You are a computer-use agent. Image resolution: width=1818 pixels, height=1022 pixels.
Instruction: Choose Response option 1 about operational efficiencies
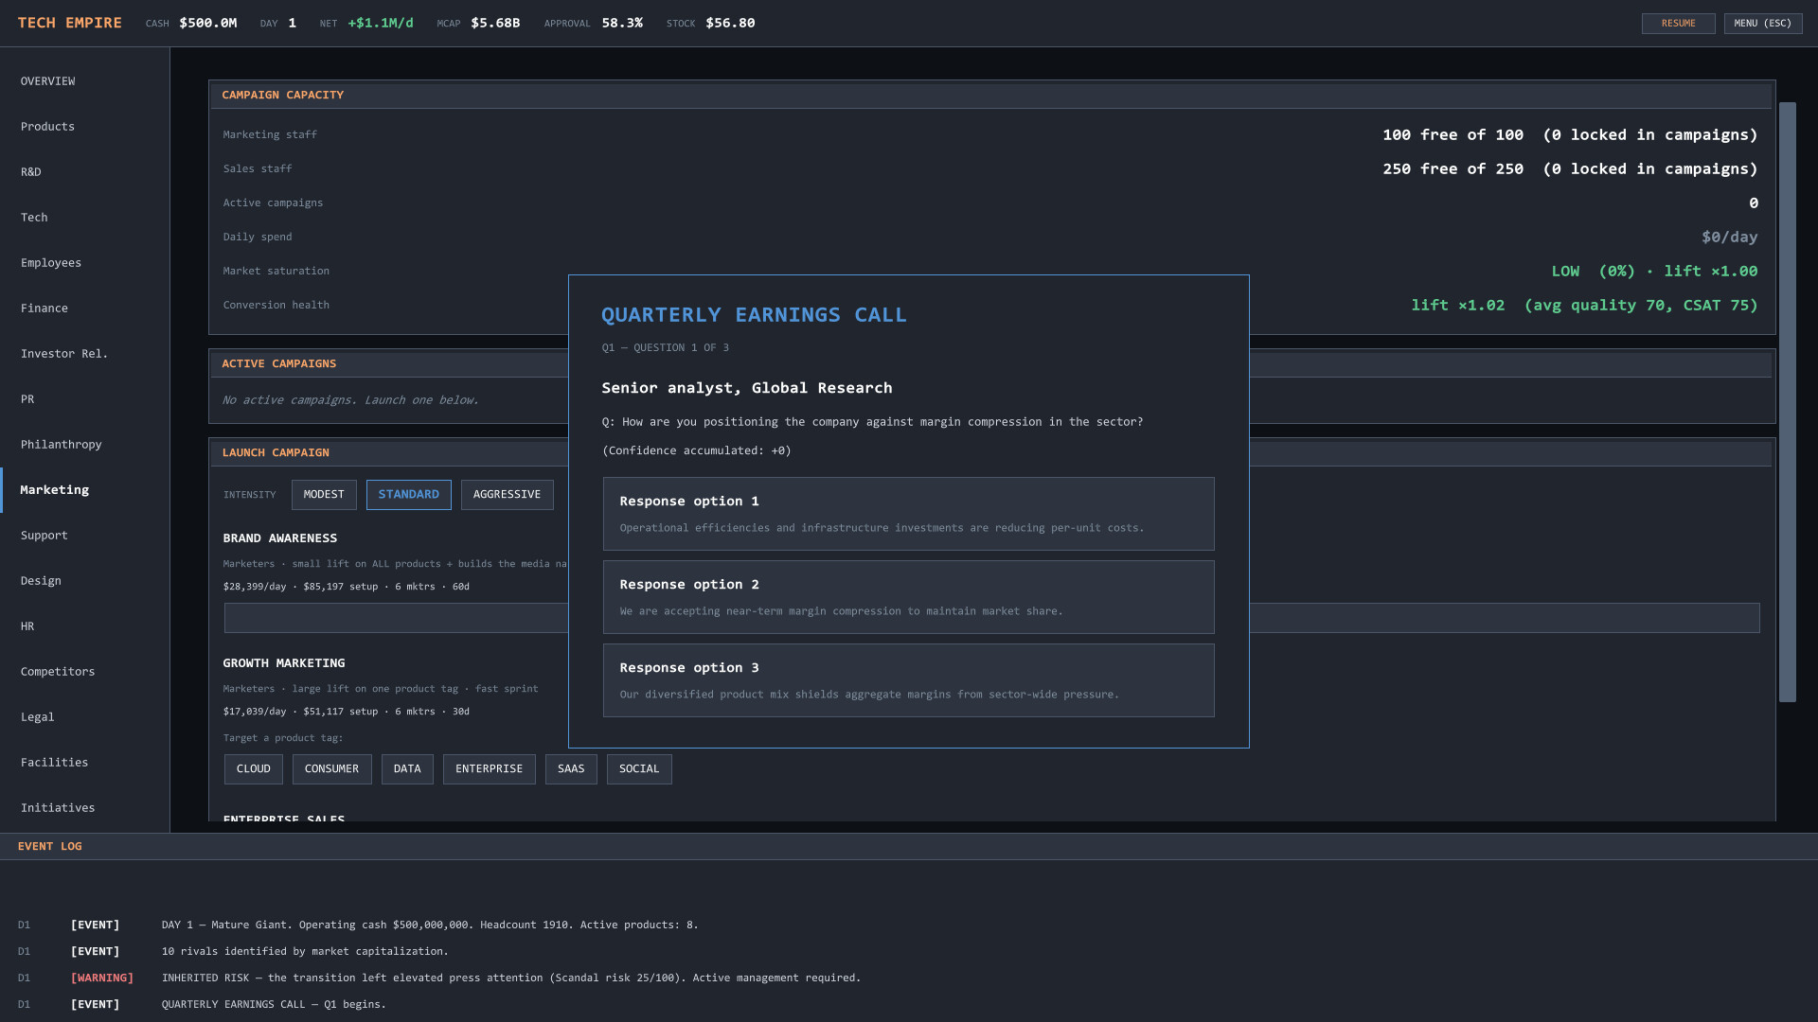[x=909, y=514]
